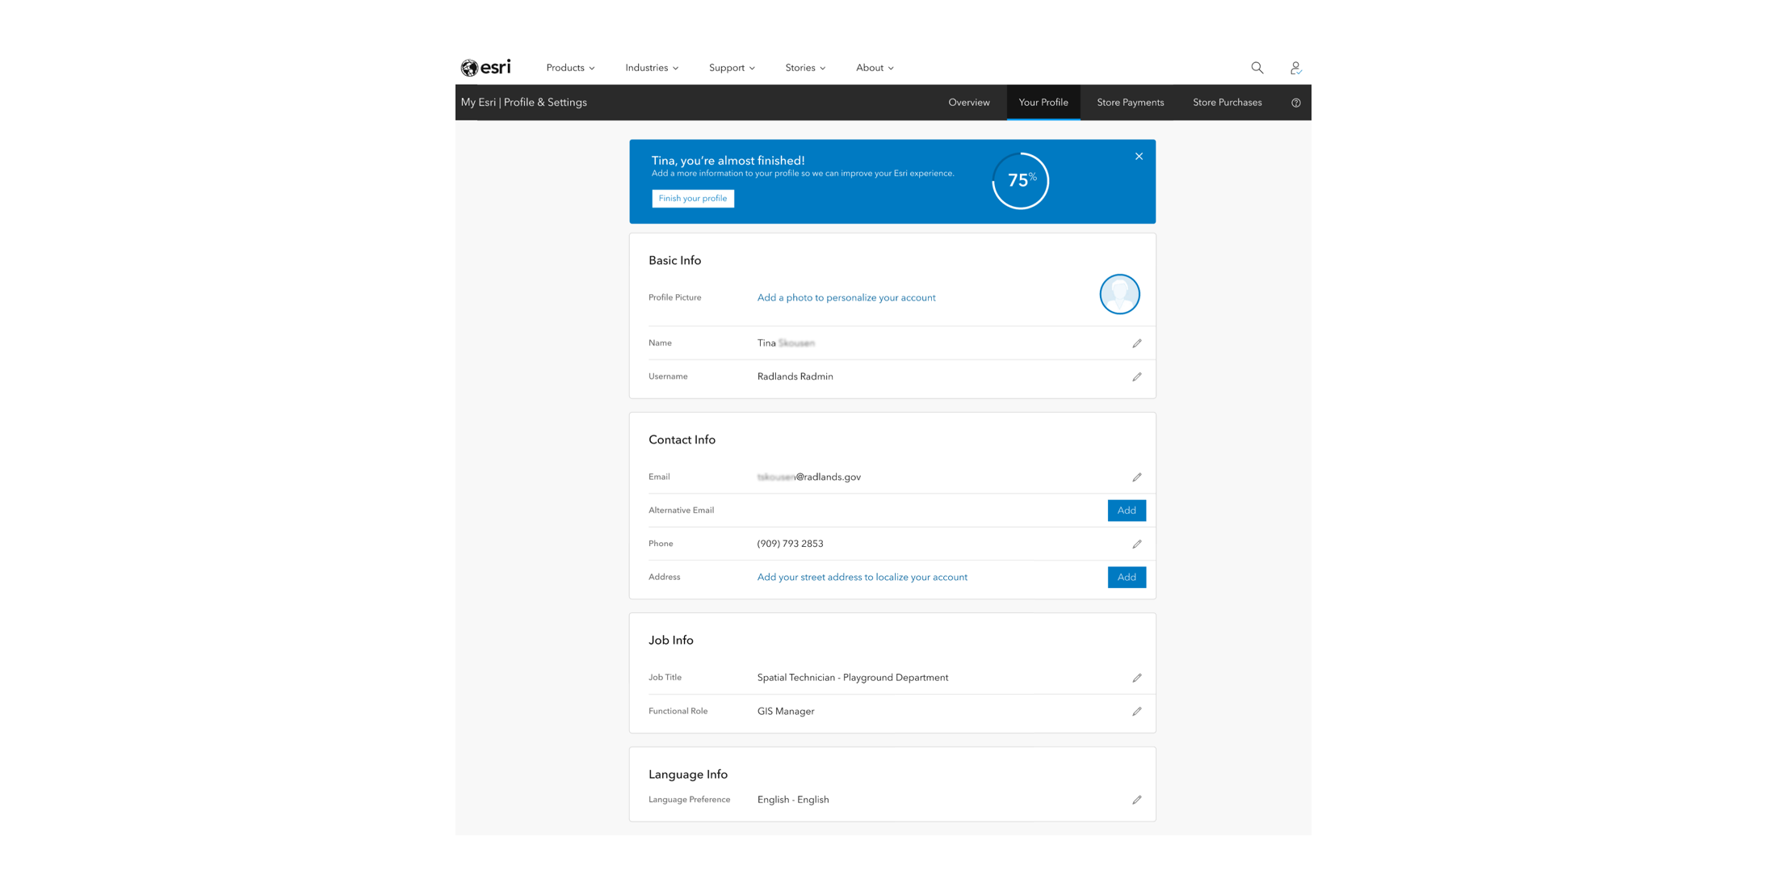The height and width of the screenshot is (887, 1767).
Task: Edit Language Preference via pencil icon
Action: [x=1137, y=800]
